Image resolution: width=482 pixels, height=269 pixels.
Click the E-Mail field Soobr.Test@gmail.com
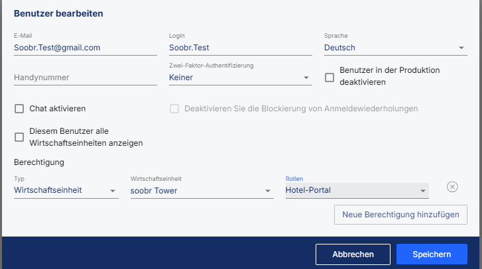[x=86, y=48]
